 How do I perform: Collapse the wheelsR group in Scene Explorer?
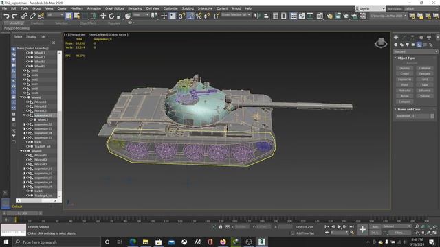(x=21, y=151)
